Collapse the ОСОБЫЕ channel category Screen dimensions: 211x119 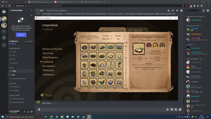tap(13, 83)
